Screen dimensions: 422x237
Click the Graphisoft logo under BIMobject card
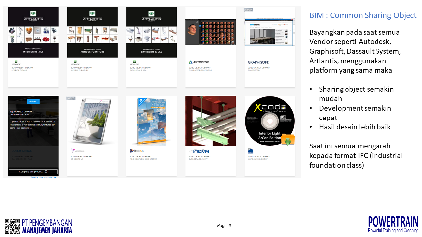258,62
